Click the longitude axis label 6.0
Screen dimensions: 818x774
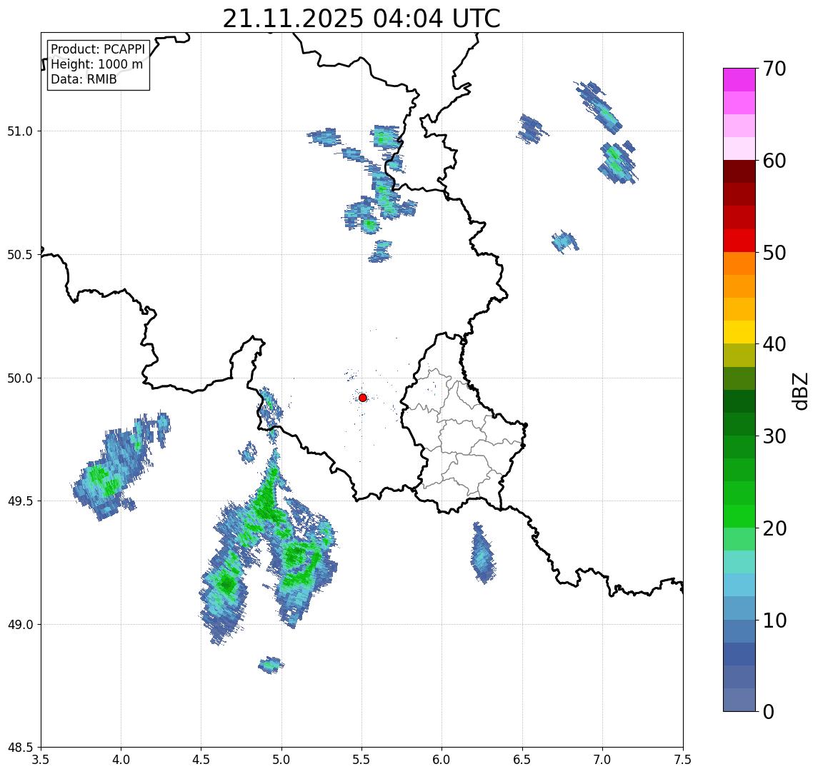[x=442, y=760]
